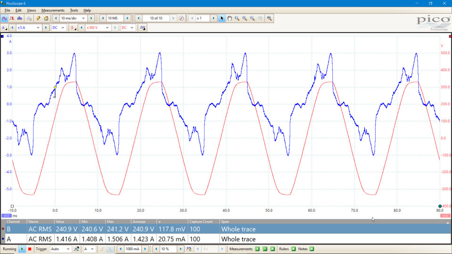Switch to Persistence mode icon

pos(12,18)
